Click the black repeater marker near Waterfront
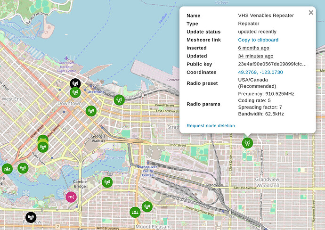Viewport: 325px width, 230px height. [x=74, y=84]
